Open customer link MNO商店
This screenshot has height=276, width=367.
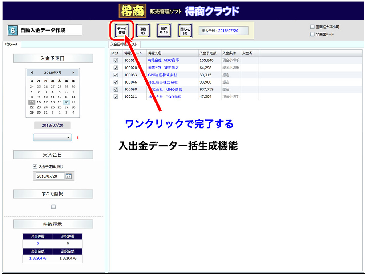pos(165,89)
